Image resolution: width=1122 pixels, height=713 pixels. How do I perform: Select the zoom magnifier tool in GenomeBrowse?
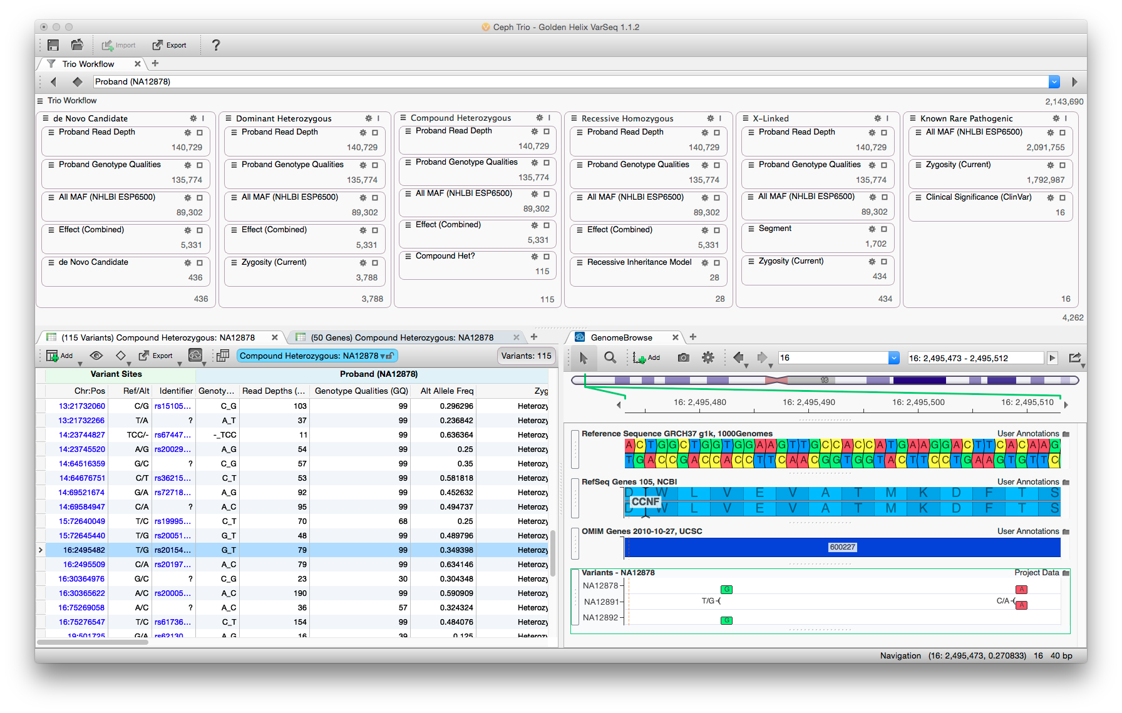pos(610,357)
